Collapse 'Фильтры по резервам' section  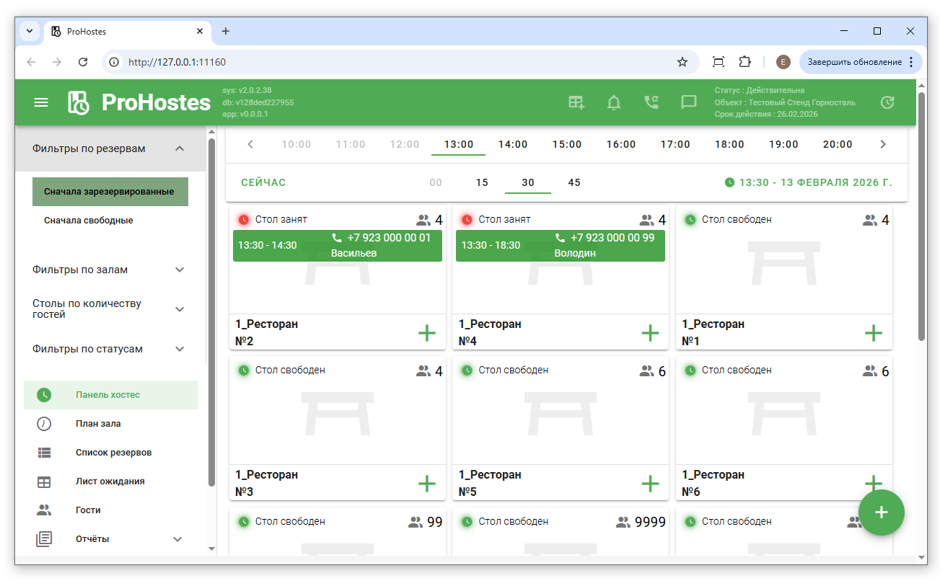(180, 148)
